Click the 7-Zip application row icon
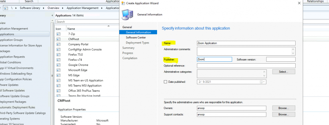Screen dimensions: 329x125 (58, 34)
